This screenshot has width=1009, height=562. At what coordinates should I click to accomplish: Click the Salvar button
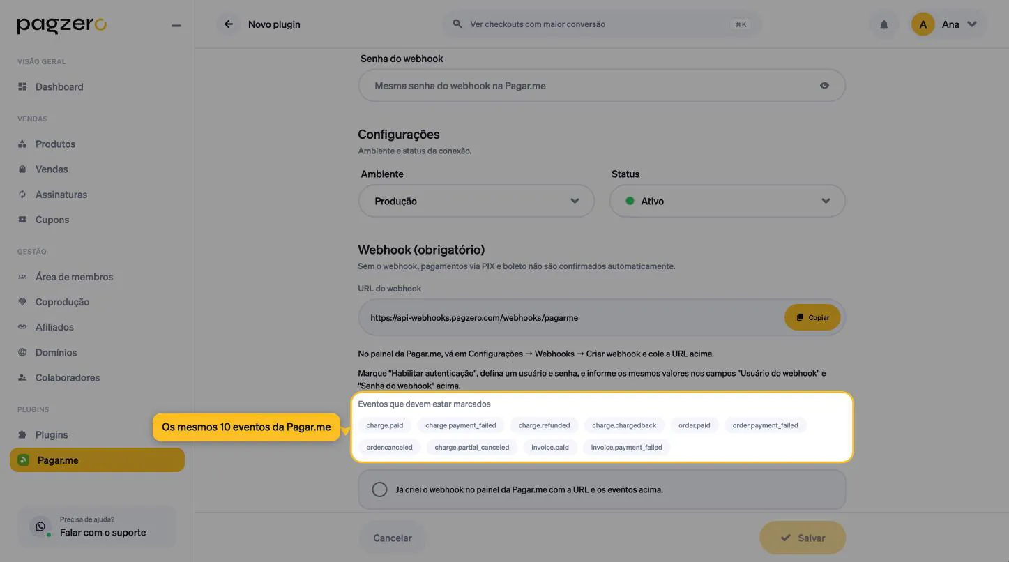803,538
